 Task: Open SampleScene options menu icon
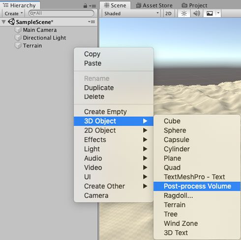(x=91, y=22)
